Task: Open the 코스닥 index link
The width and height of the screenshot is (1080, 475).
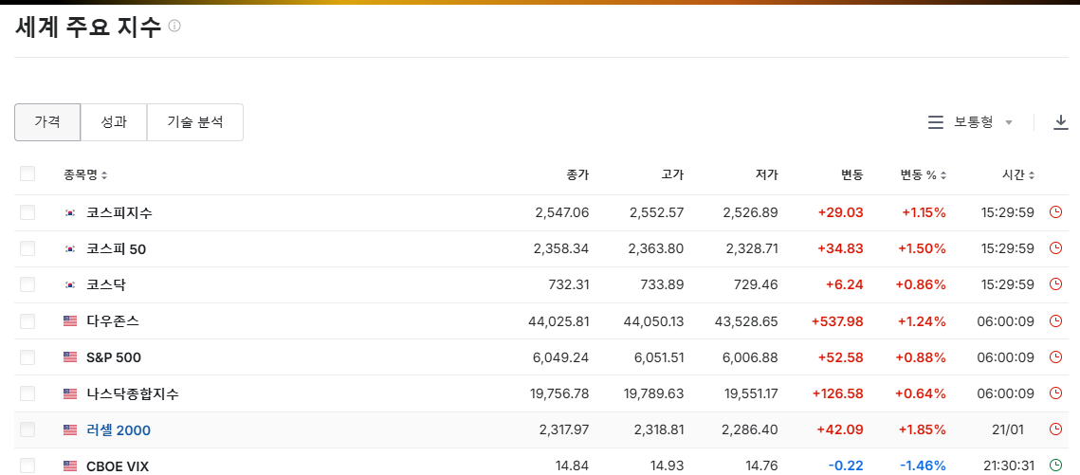Action: [x=106, y=285]
